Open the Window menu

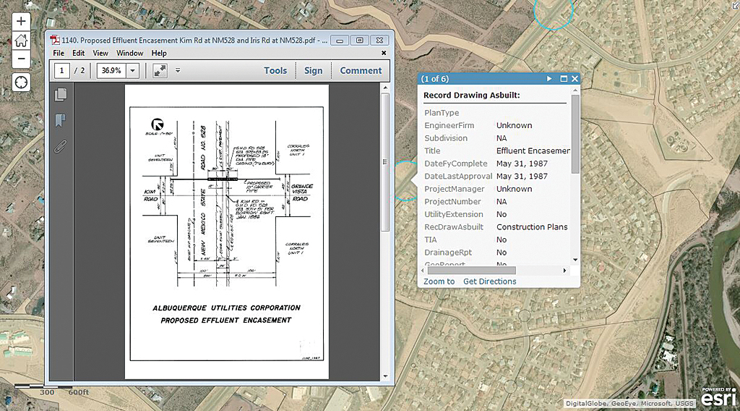[x=130, y=54]
